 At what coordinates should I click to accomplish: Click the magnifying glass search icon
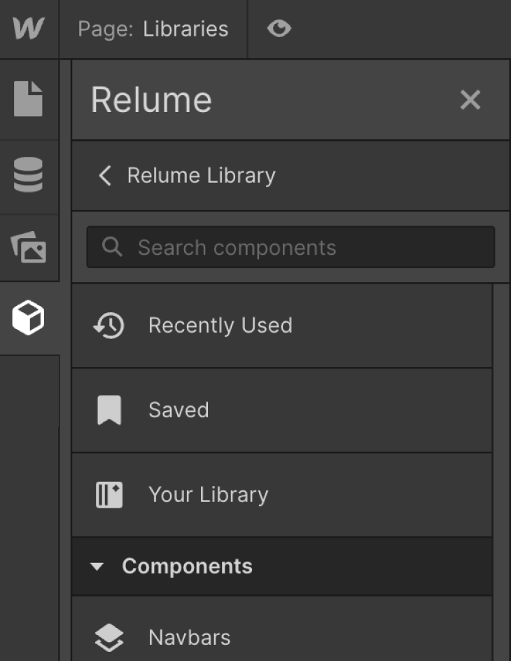tap(111, 246)
